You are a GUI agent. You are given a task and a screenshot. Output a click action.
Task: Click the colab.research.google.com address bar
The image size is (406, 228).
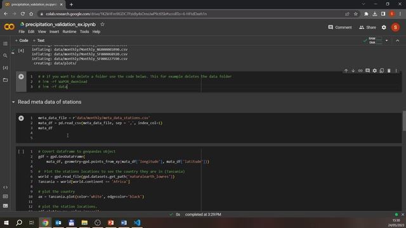(192, 14)
